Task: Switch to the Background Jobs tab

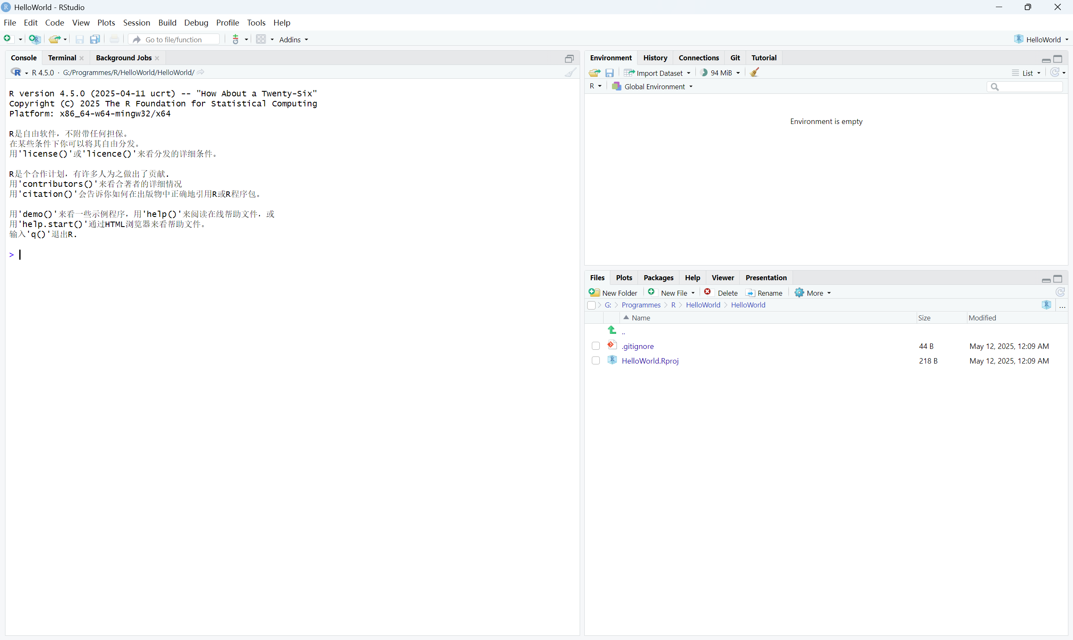Action: [123, 58]
